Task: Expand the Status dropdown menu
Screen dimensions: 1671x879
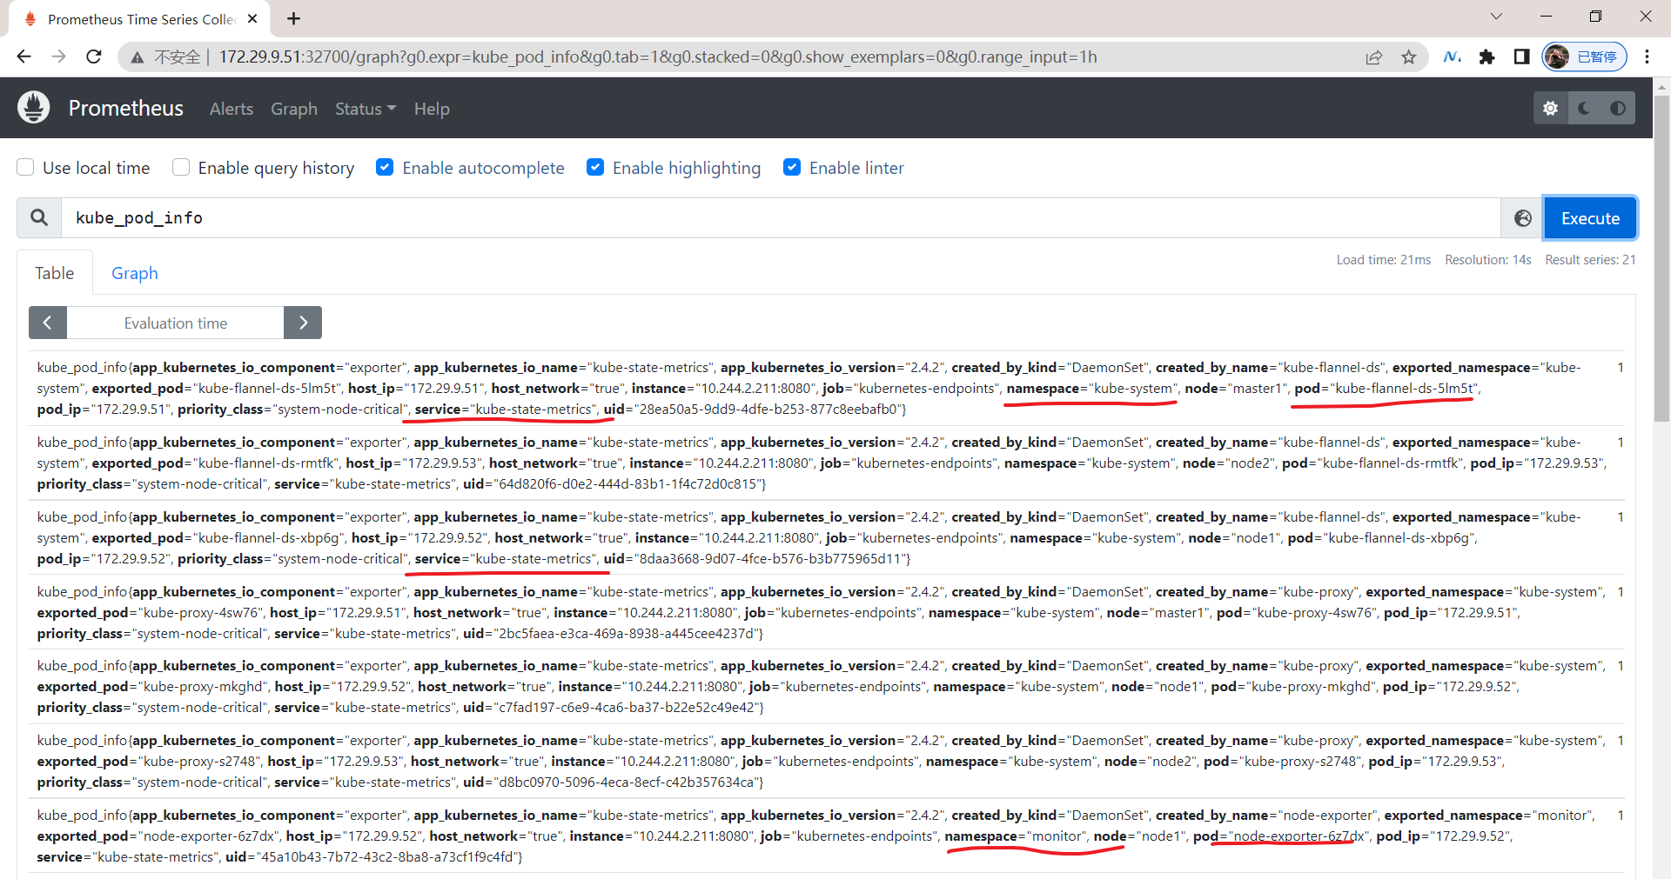Action: (366, 109)
